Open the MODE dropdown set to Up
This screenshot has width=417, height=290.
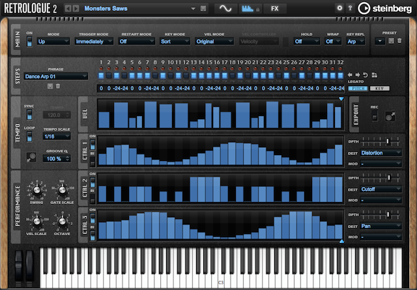pos(53,42)
